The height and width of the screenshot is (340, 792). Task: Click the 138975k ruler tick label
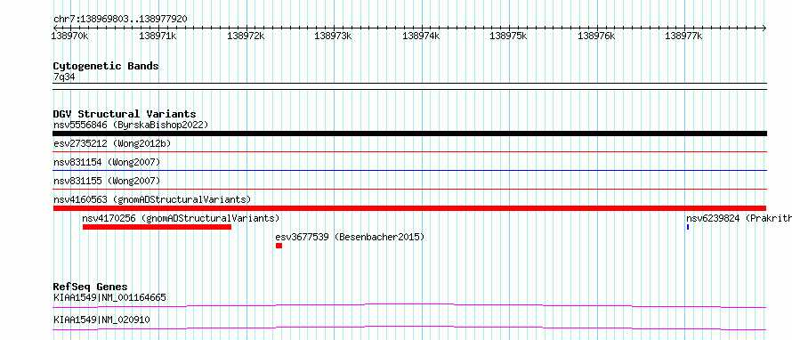point(509,36)
